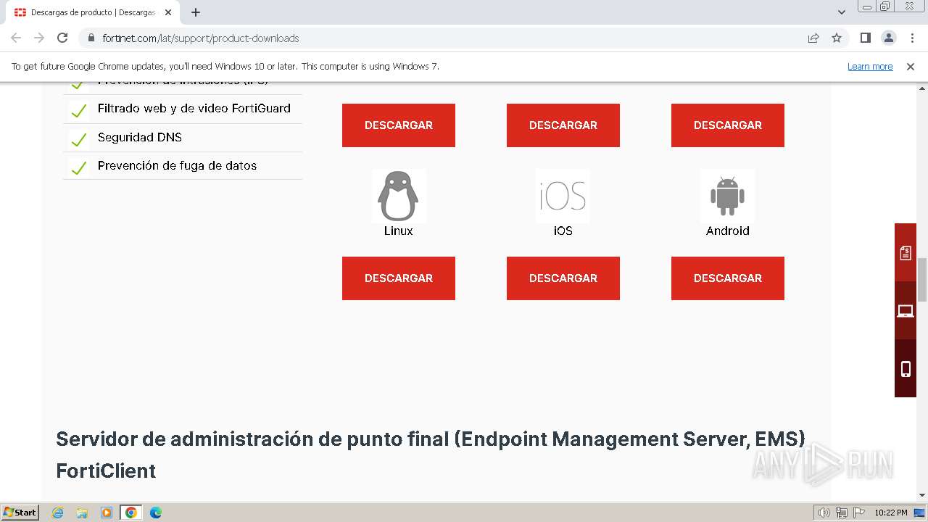Click the green checkmark beside Filtrado web

(x=78, y=111)
